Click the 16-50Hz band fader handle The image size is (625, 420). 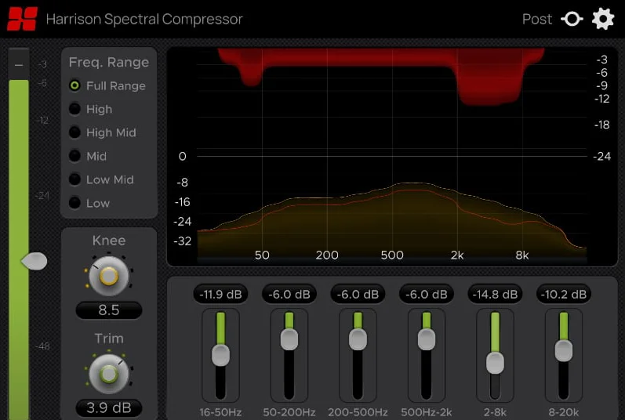(220, 356)
